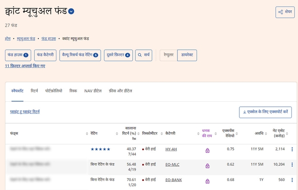
Task: Select डायरेक्ट plan toggle
Action: (x=187, y=55)
